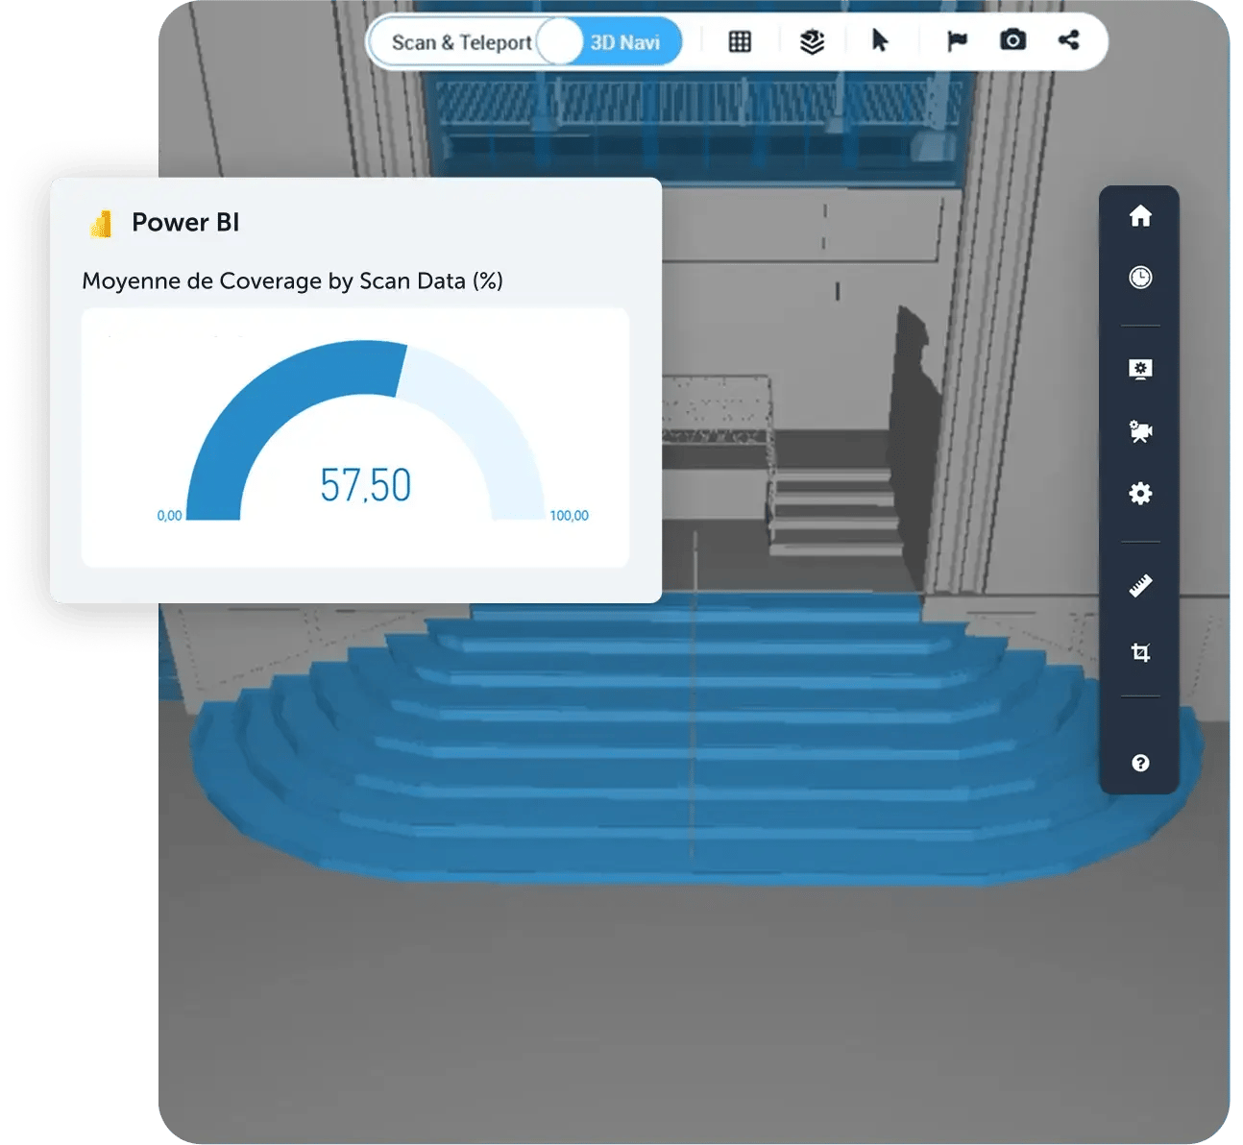Click the share icon in toolbar
Screen dimensions: 1243x1145
(x=1068, y=40)
